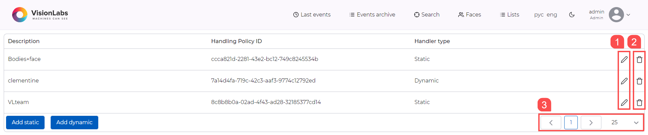648x135 pixels.
Task: Edit the VLteam handling policy
Action: [x=624, y=103]
